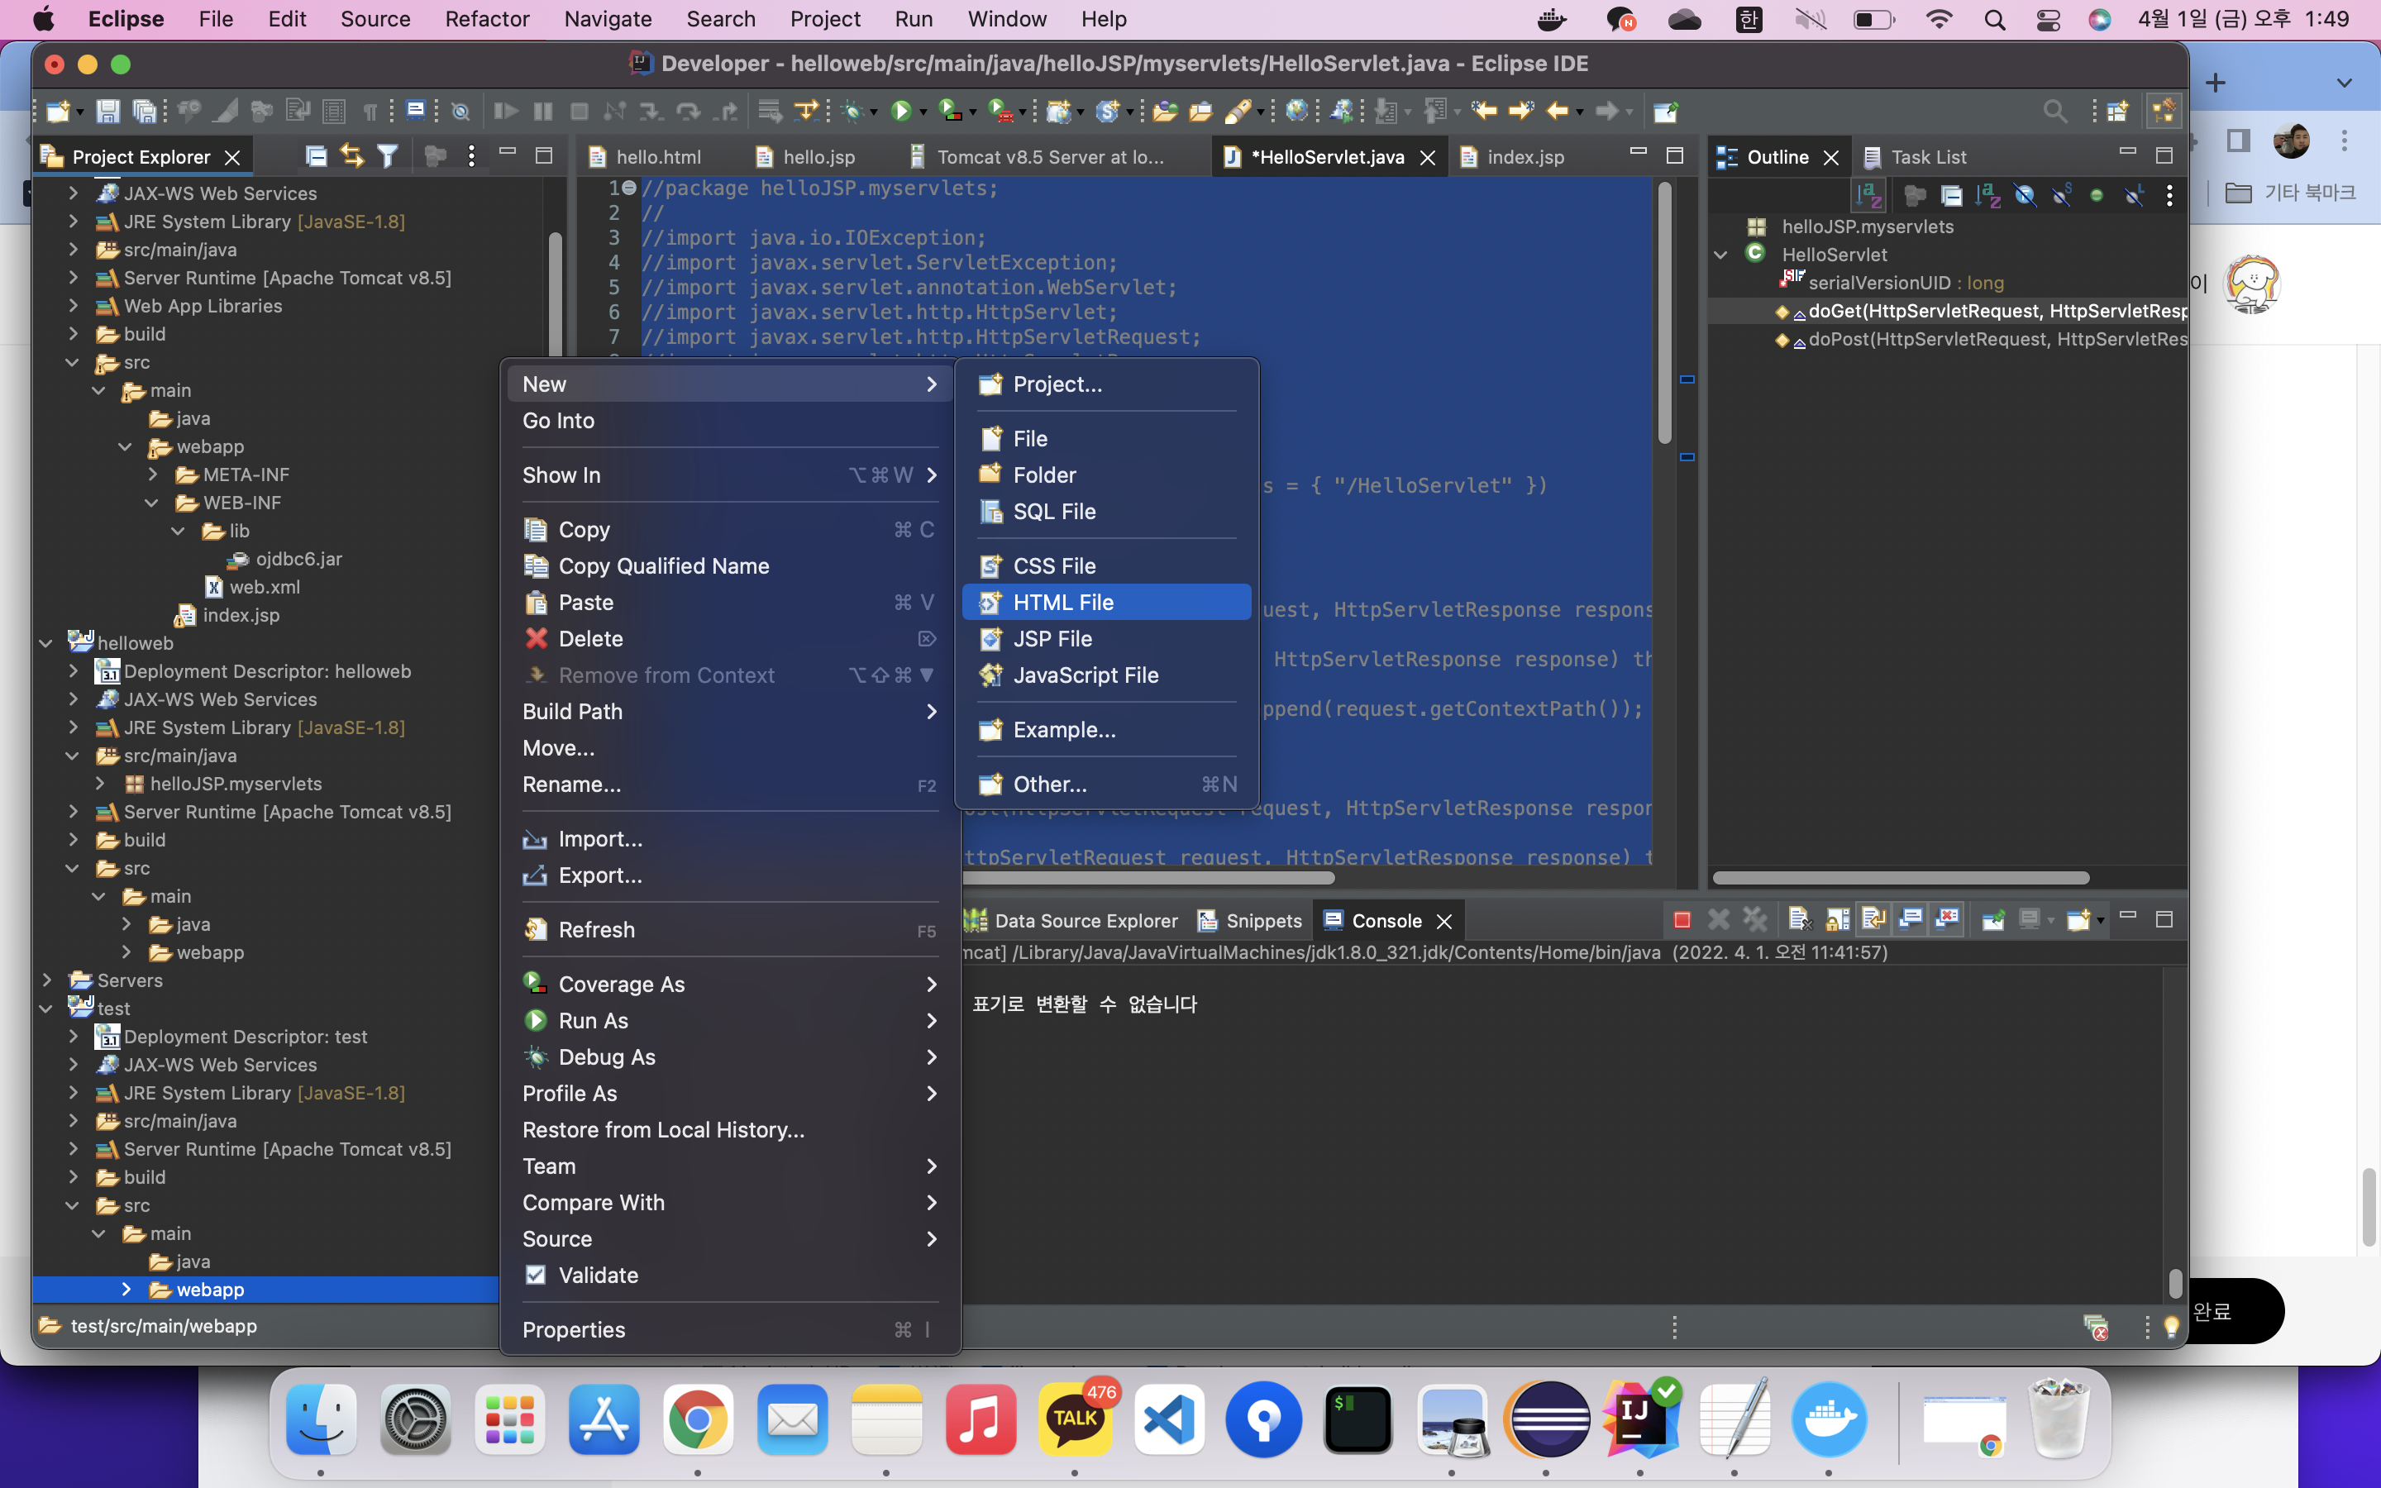The height and width of the screenshot is (1488, 2381).
Task: Click the red Terminate button in Console
Action: coord(1682,920)
